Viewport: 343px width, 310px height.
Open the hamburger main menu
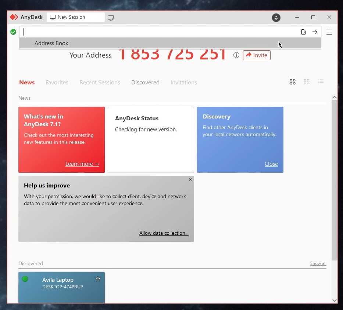(329, 32)
